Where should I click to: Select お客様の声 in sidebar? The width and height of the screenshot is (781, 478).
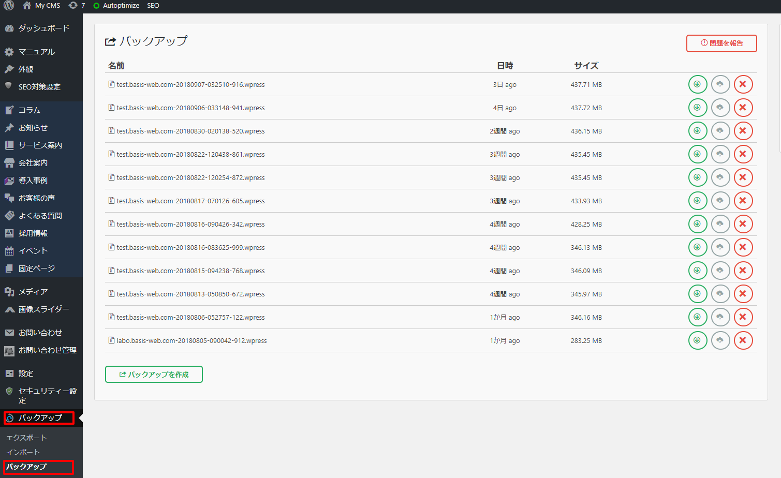tap(41, 198)
